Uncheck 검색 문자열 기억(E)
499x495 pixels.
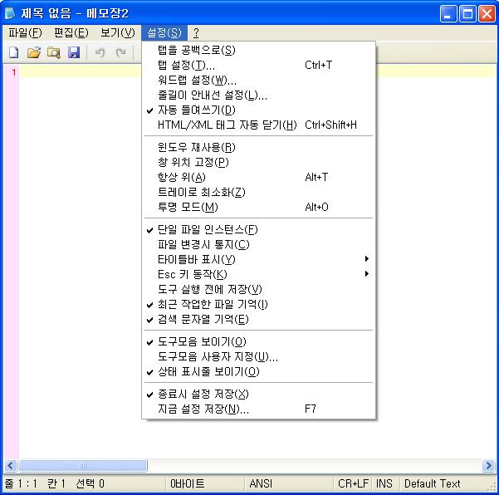259,319
